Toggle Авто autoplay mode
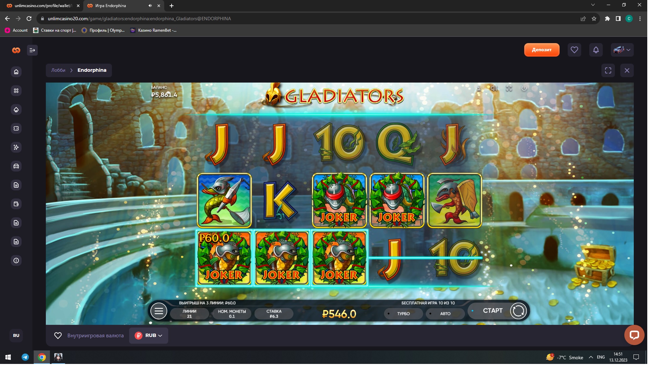 445,313
